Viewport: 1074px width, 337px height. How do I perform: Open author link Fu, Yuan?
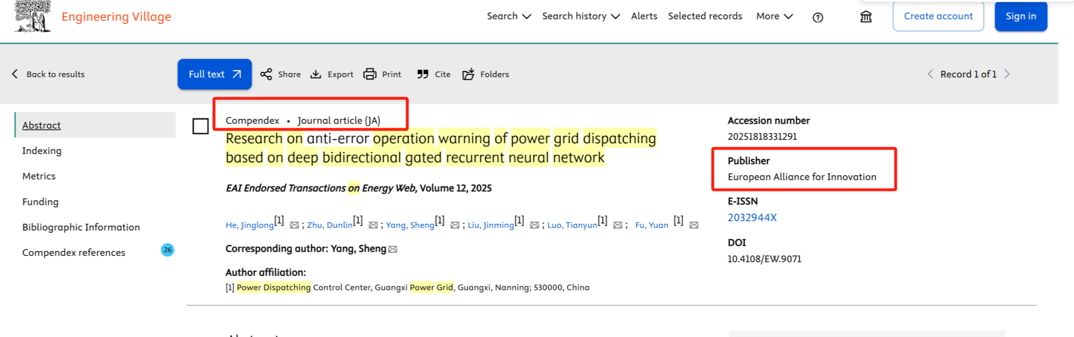pyautogui.click(x=652, y=225)
